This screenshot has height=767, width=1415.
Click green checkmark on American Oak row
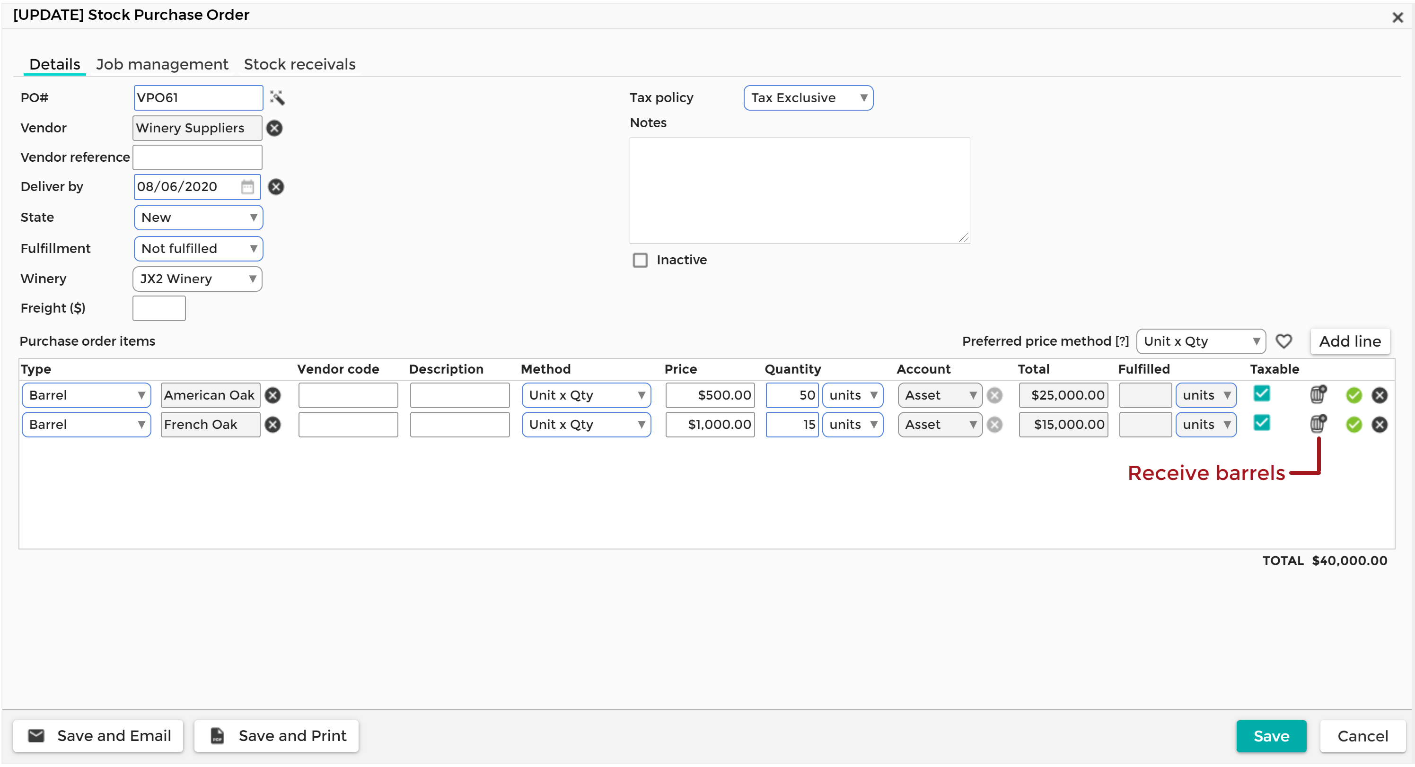[1353, 395]
